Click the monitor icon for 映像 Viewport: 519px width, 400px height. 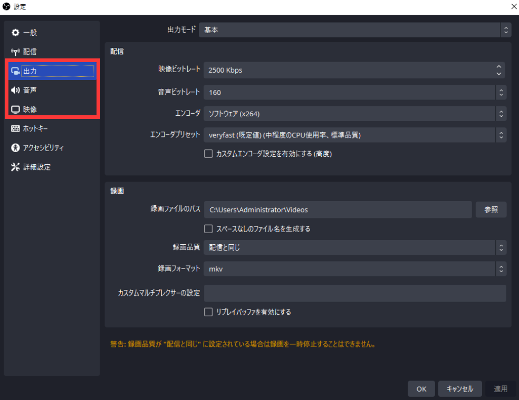tap(15, 109)
